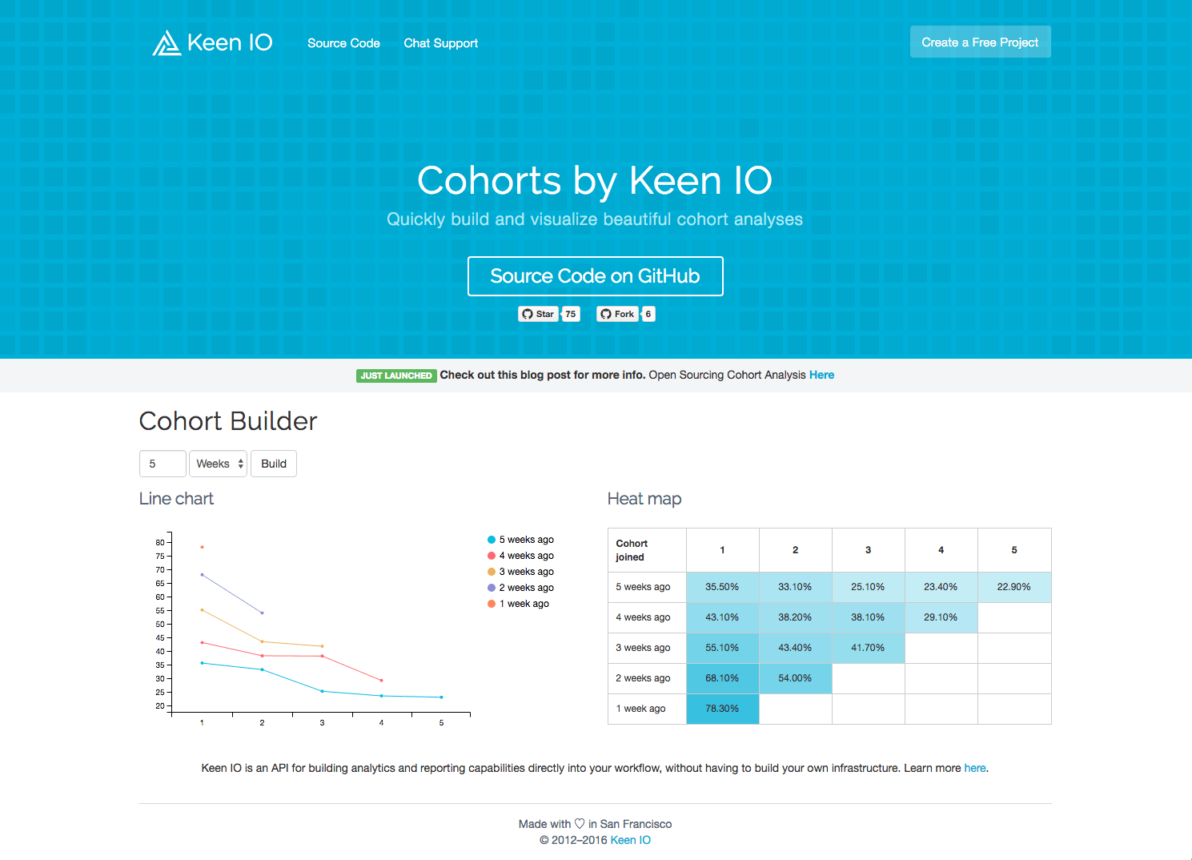Click the heart symbol in the footer
Screen dimensions: 1192x860
[578, 823]
